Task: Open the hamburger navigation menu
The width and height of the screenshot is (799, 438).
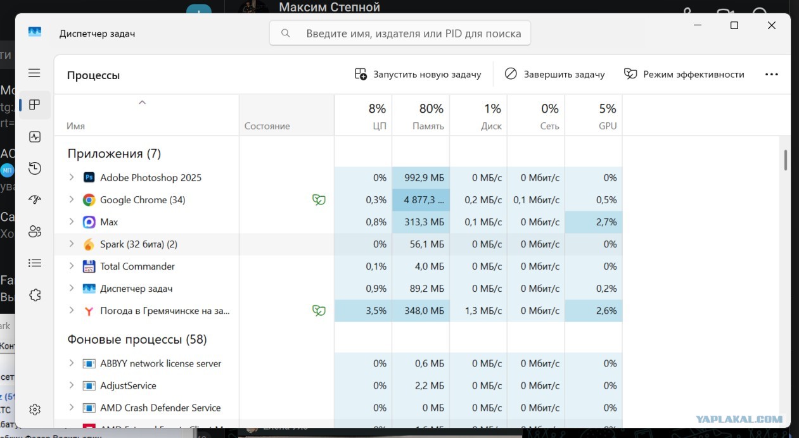Action: [34, 73]
